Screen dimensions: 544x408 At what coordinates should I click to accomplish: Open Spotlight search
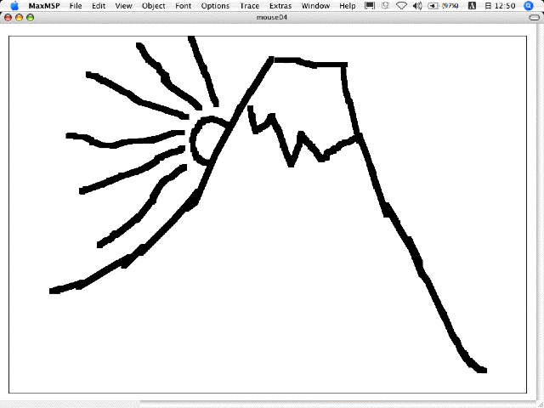(x=528, y=6)
